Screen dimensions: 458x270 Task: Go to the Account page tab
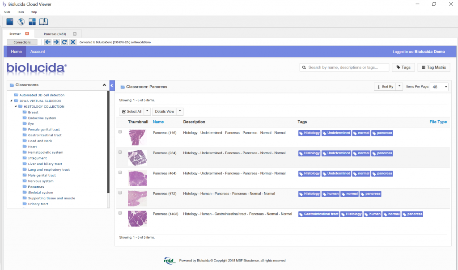pos(38,52)
